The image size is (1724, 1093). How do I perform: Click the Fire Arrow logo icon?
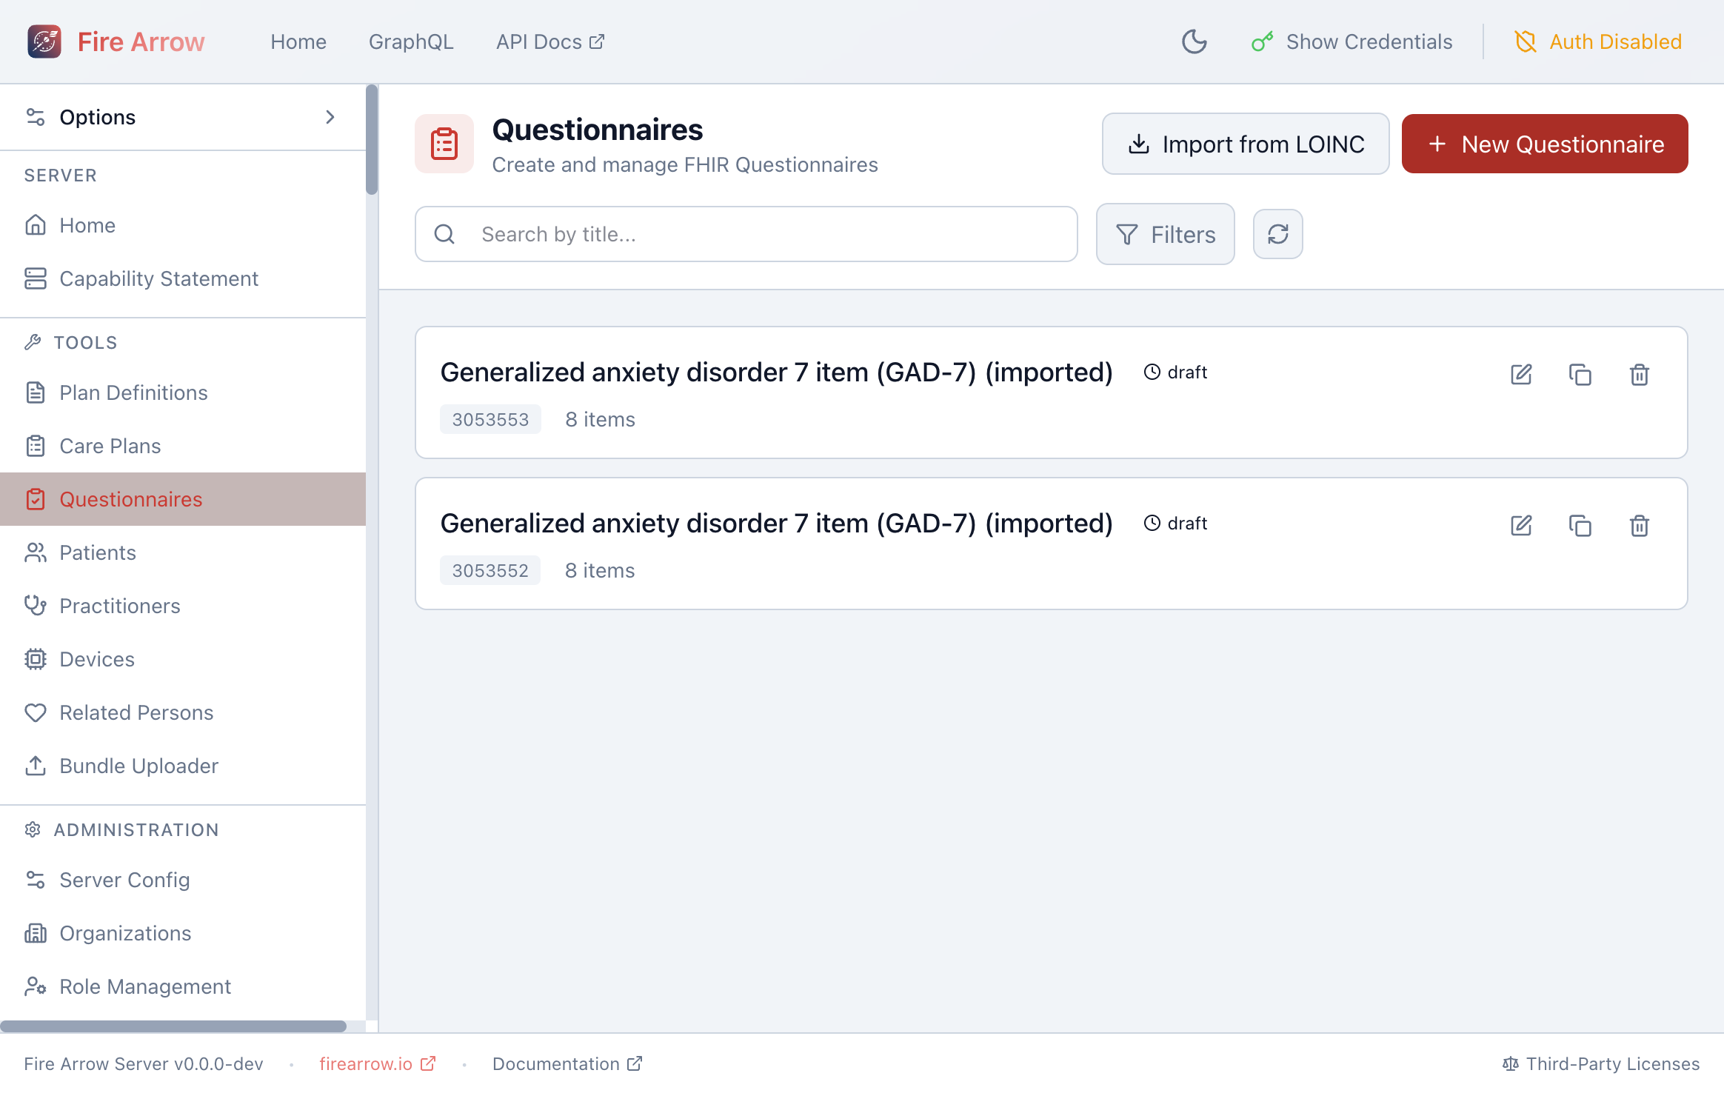click(x=44, y=41)
